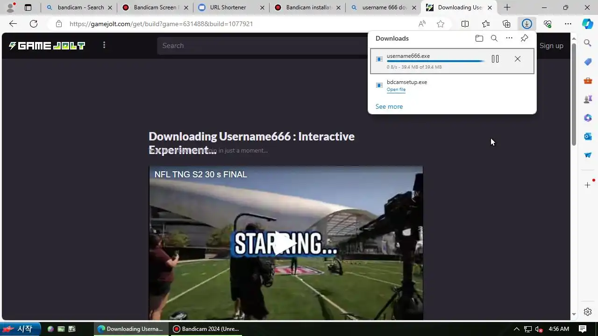Image resolution: width=598 pixels, height=336 pixels.
Task: Play the NFL TNG S2 video
Action: (285, 243)
